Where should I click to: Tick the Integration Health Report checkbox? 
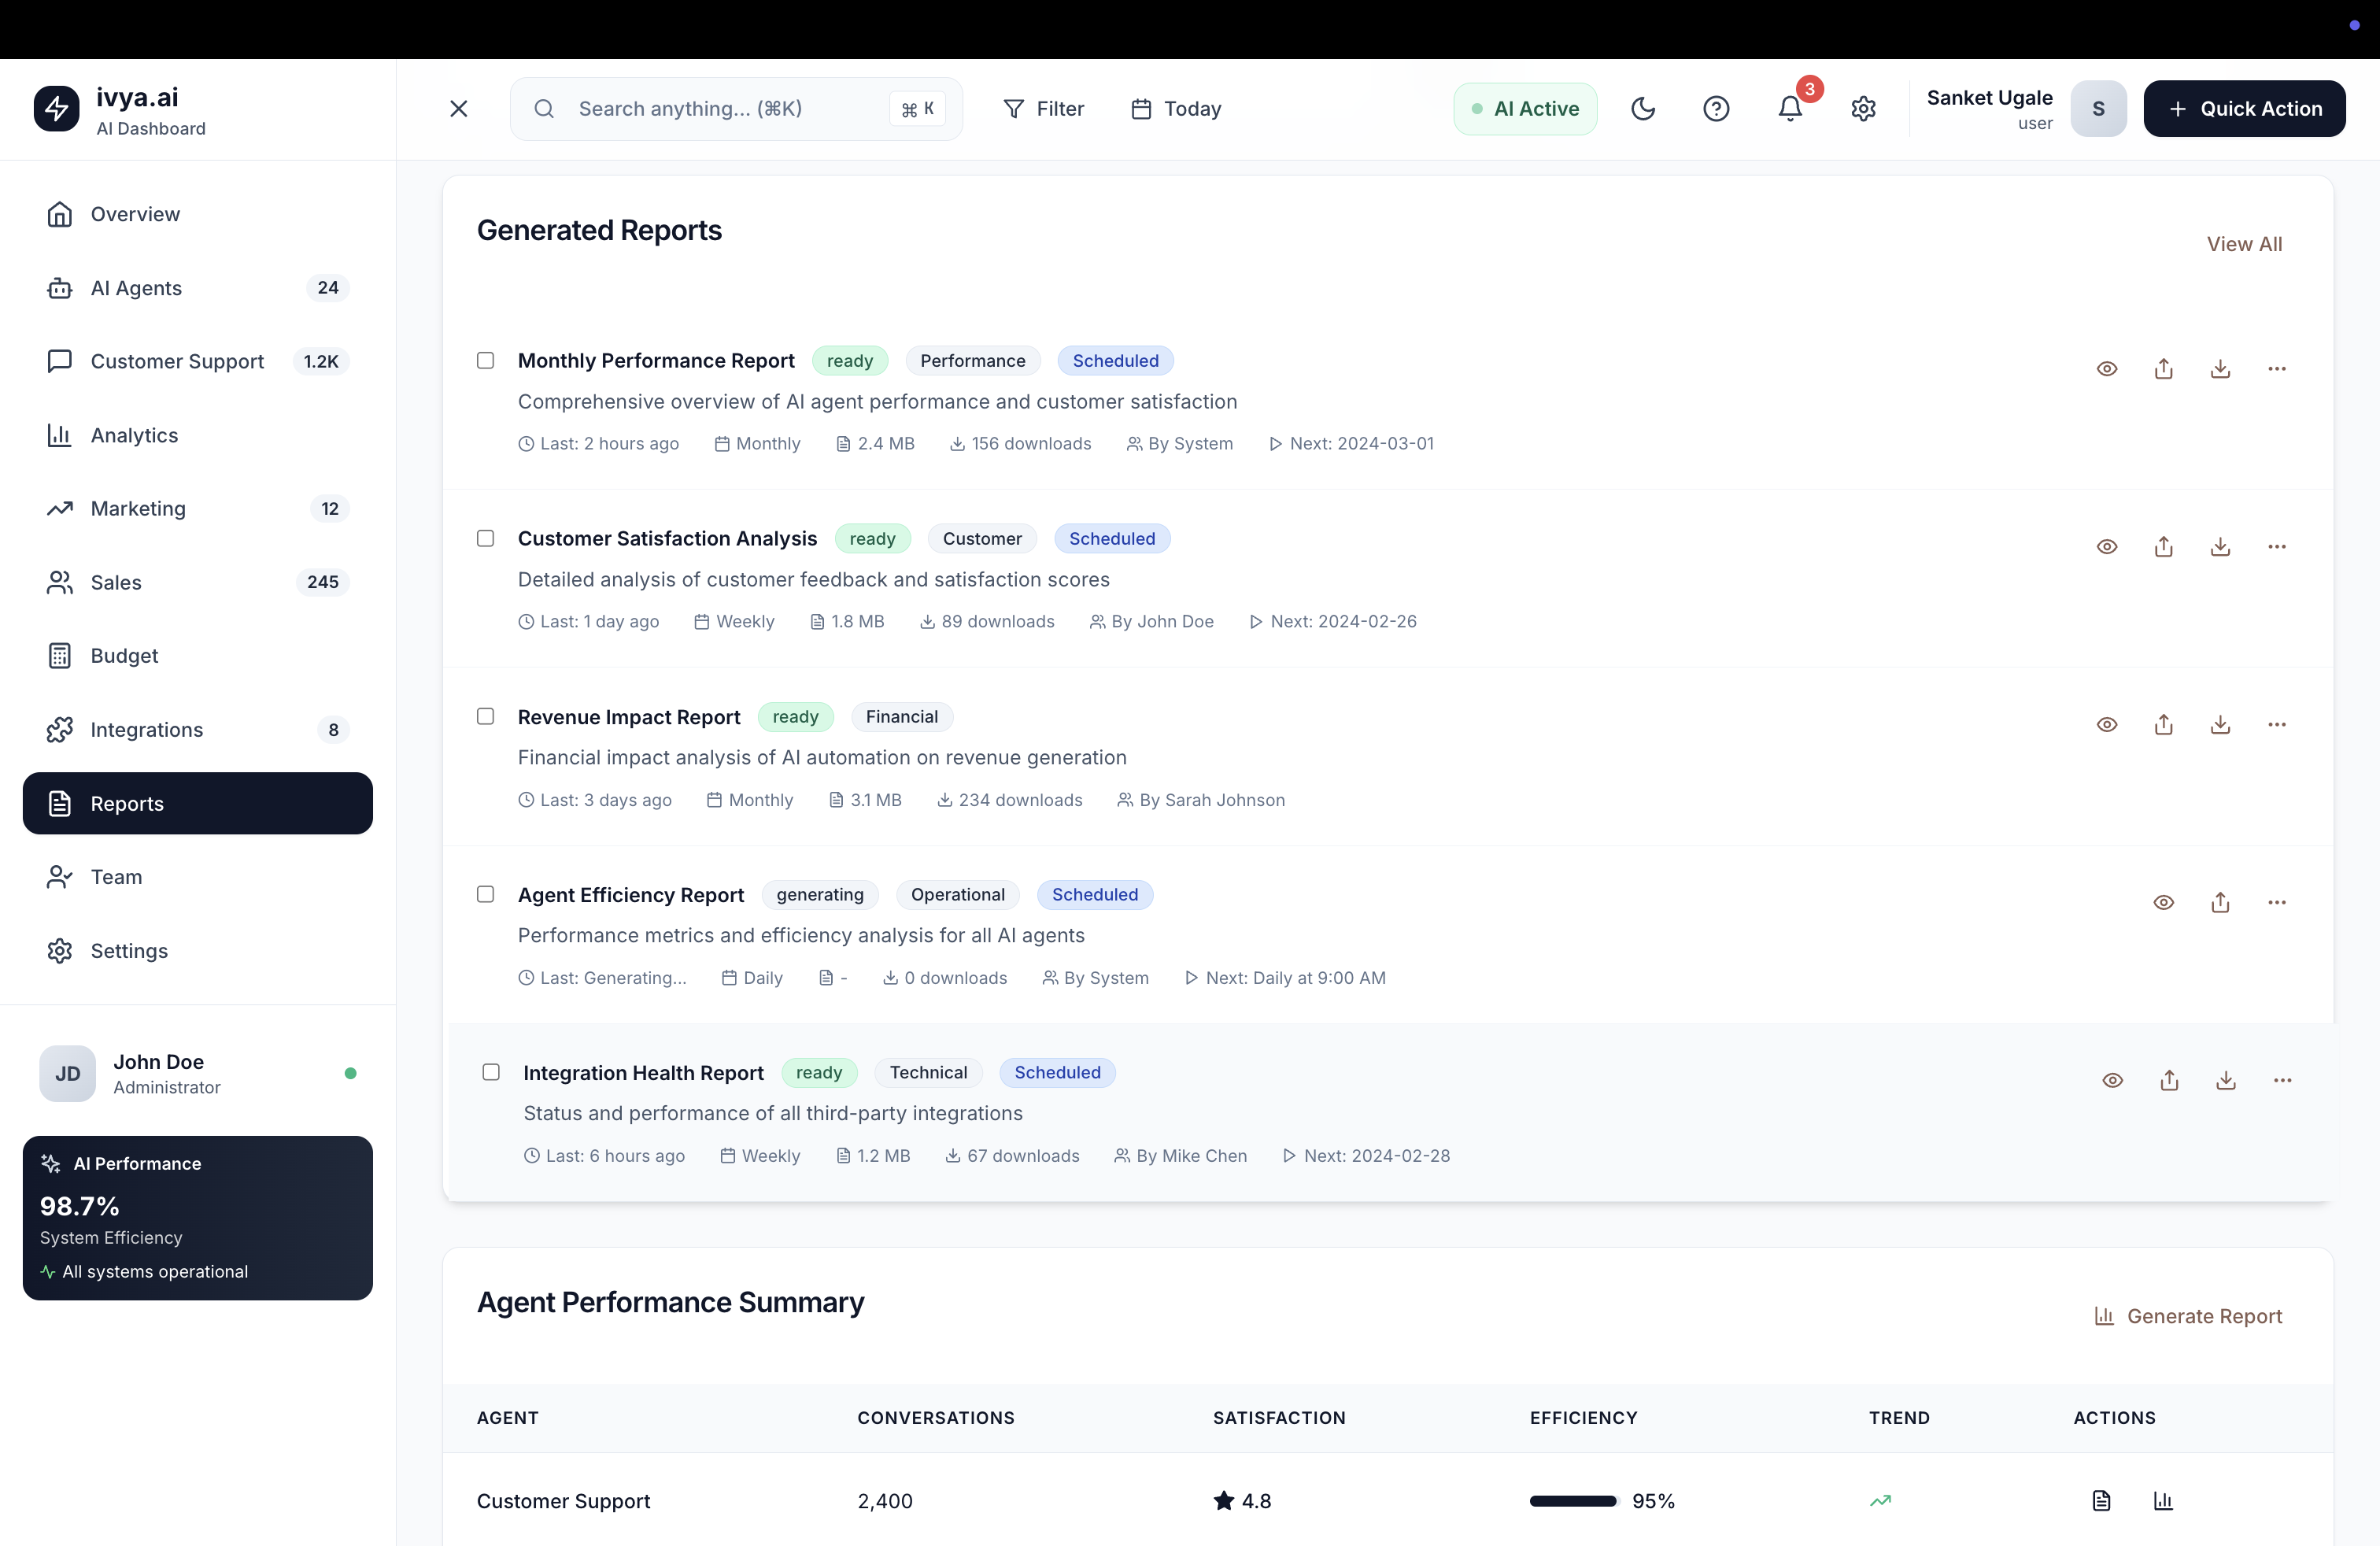pyautogui.click(x=491, y=1073)
